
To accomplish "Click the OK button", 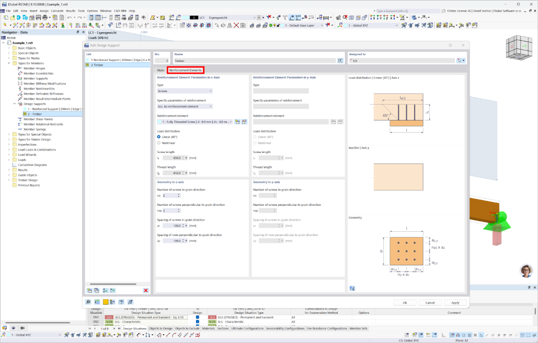I will (405, 303).
